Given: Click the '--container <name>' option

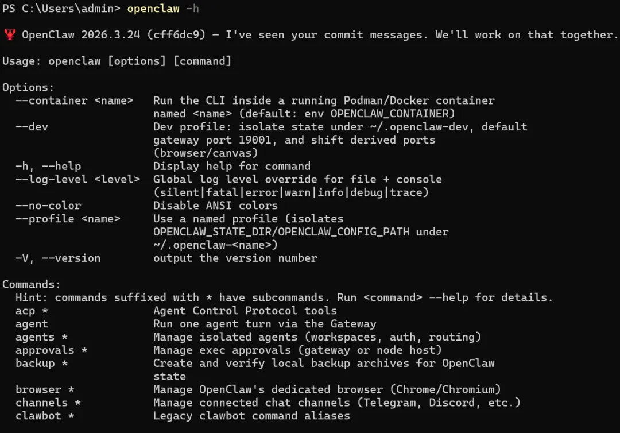Looking at the screenshot, I should pyautogui.click(x=75, y=100).
